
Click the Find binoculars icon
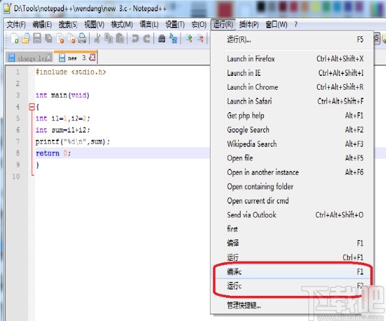point(162,39)
